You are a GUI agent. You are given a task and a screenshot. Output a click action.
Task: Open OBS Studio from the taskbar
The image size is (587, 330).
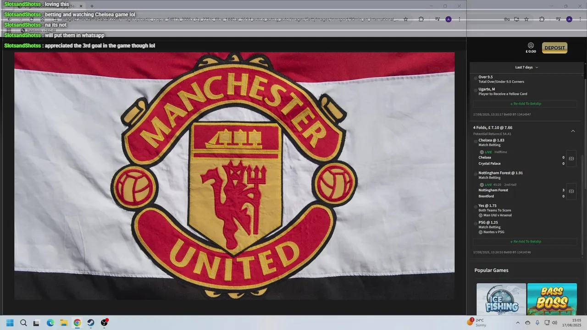tap(105, 323)
